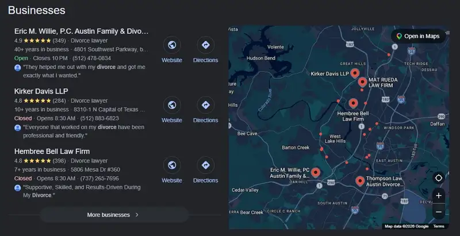
Task: Click review "Supportive, Skilled, and Results-Driven"
Action: point(82,191)
